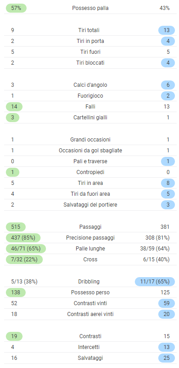Select the Calci d'angolo value 6
Screen dimensions: 179x368
pos(168,85)
